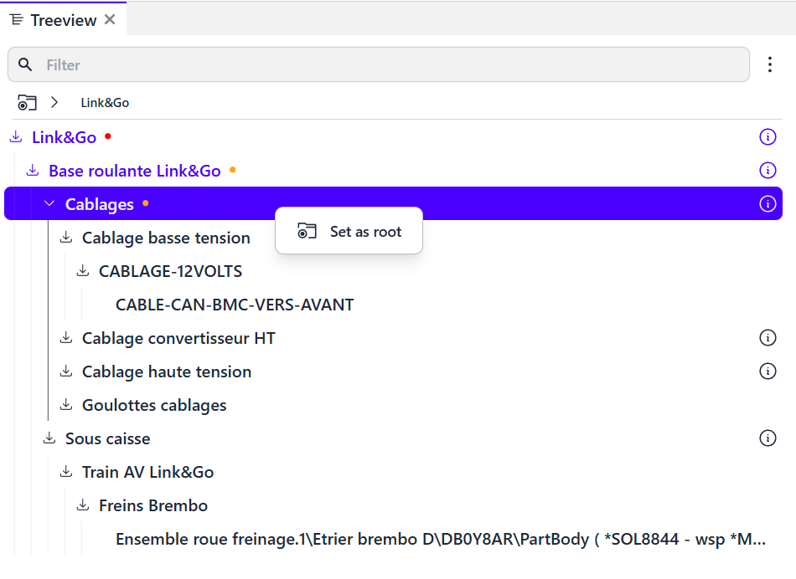The width and height of the screenshot is (796, 579).
Task: Click the info icon for Link&Go
Action: (768, 137)
